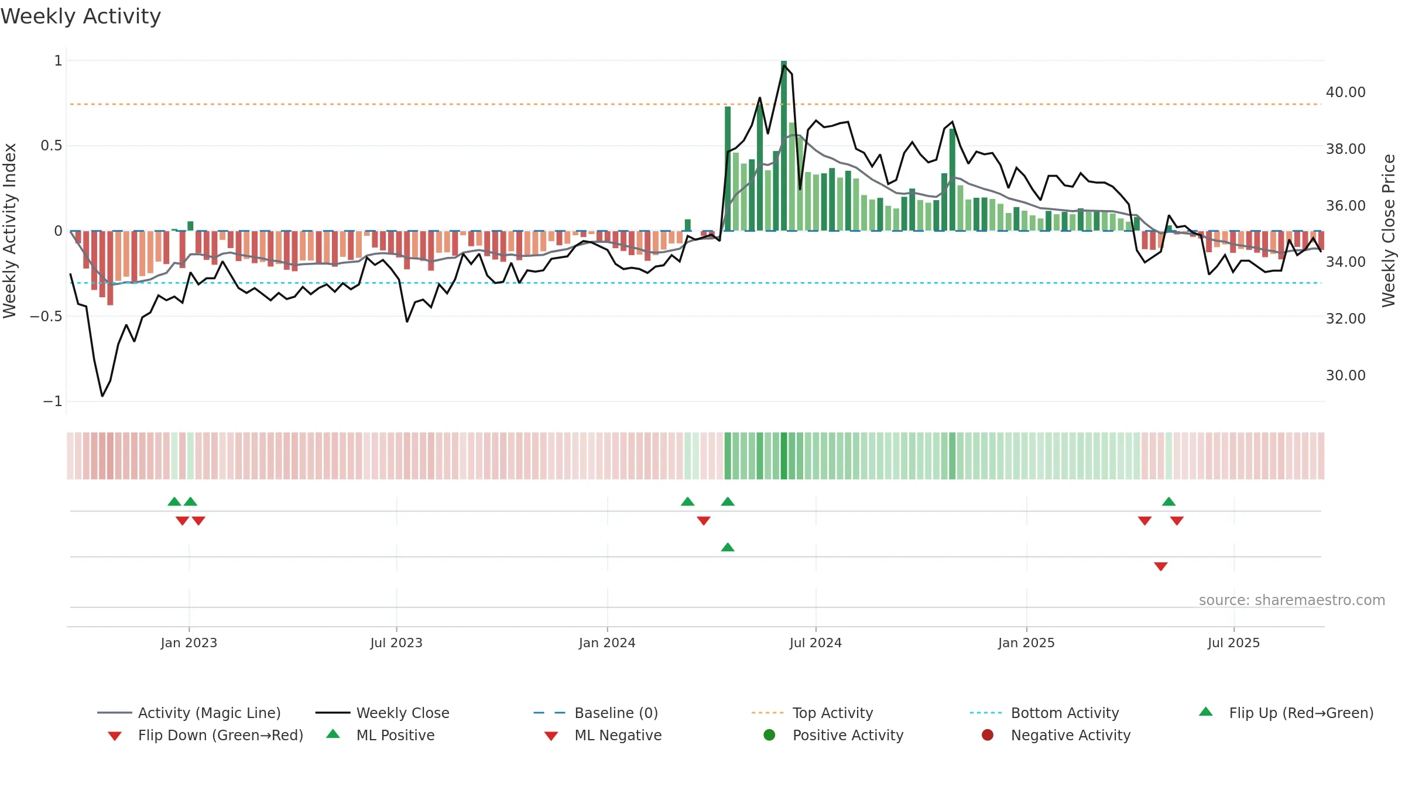Screen dimensions: 1405x790
Task: Toggle ML Negative legend entry
Action: (x=603, y=735)
